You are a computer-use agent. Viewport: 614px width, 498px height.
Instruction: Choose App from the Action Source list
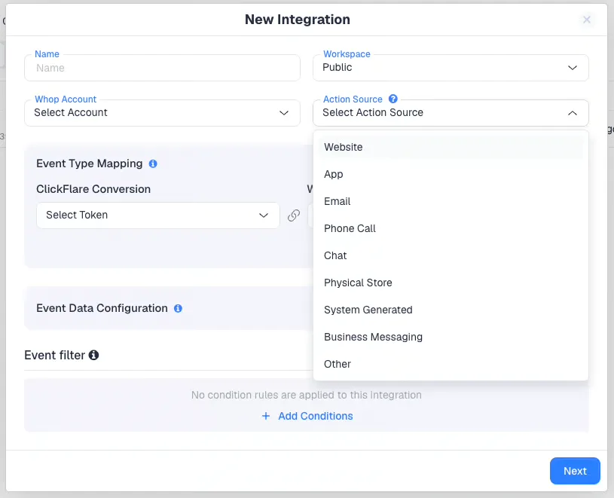pos(451,174)
